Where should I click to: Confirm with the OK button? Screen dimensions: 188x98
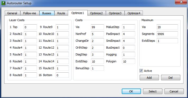coord(131,91)
